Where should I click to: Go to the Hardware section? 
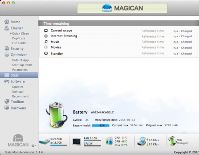18,108
